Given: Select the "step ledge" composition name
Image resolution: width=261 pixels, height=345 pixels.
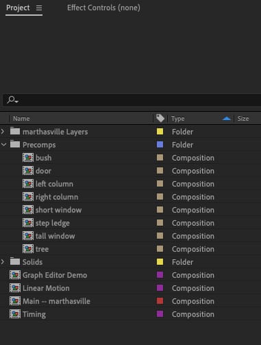Looking at the screenshot, I should [x=53, y=224].
